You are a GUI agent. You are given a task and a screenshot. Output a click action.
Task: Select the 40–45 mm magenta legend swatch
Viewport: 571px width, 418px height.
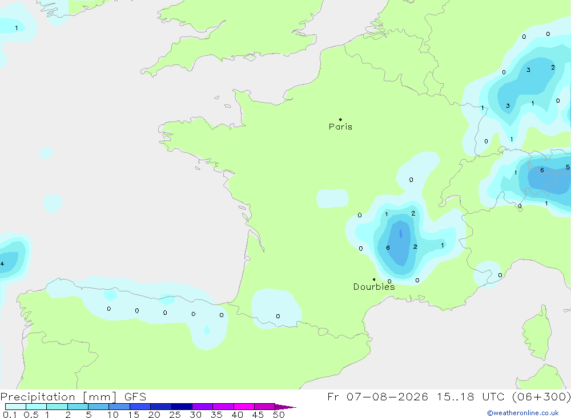(244, 407)
